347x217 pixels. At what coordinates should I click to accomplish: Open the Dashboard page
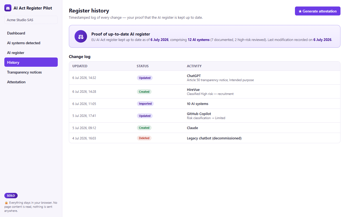point(31,33)
